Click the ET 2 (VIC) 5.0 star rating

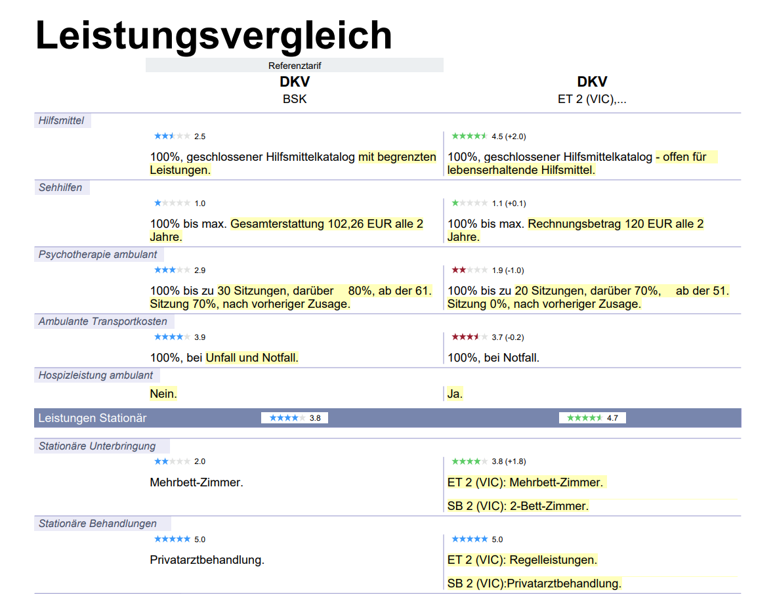pos(477,539)
